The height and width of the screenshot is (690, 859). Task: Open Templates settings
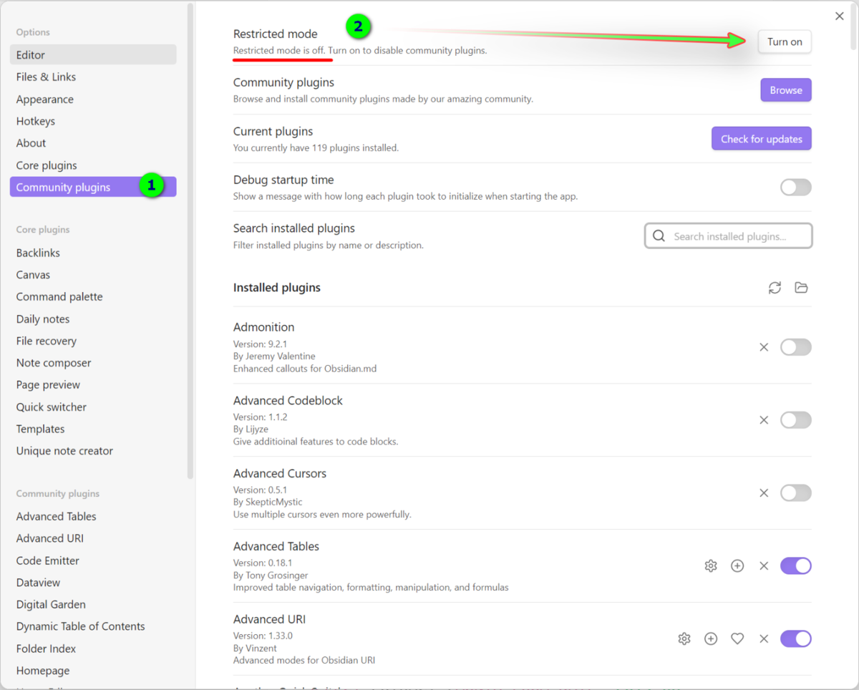93,429
